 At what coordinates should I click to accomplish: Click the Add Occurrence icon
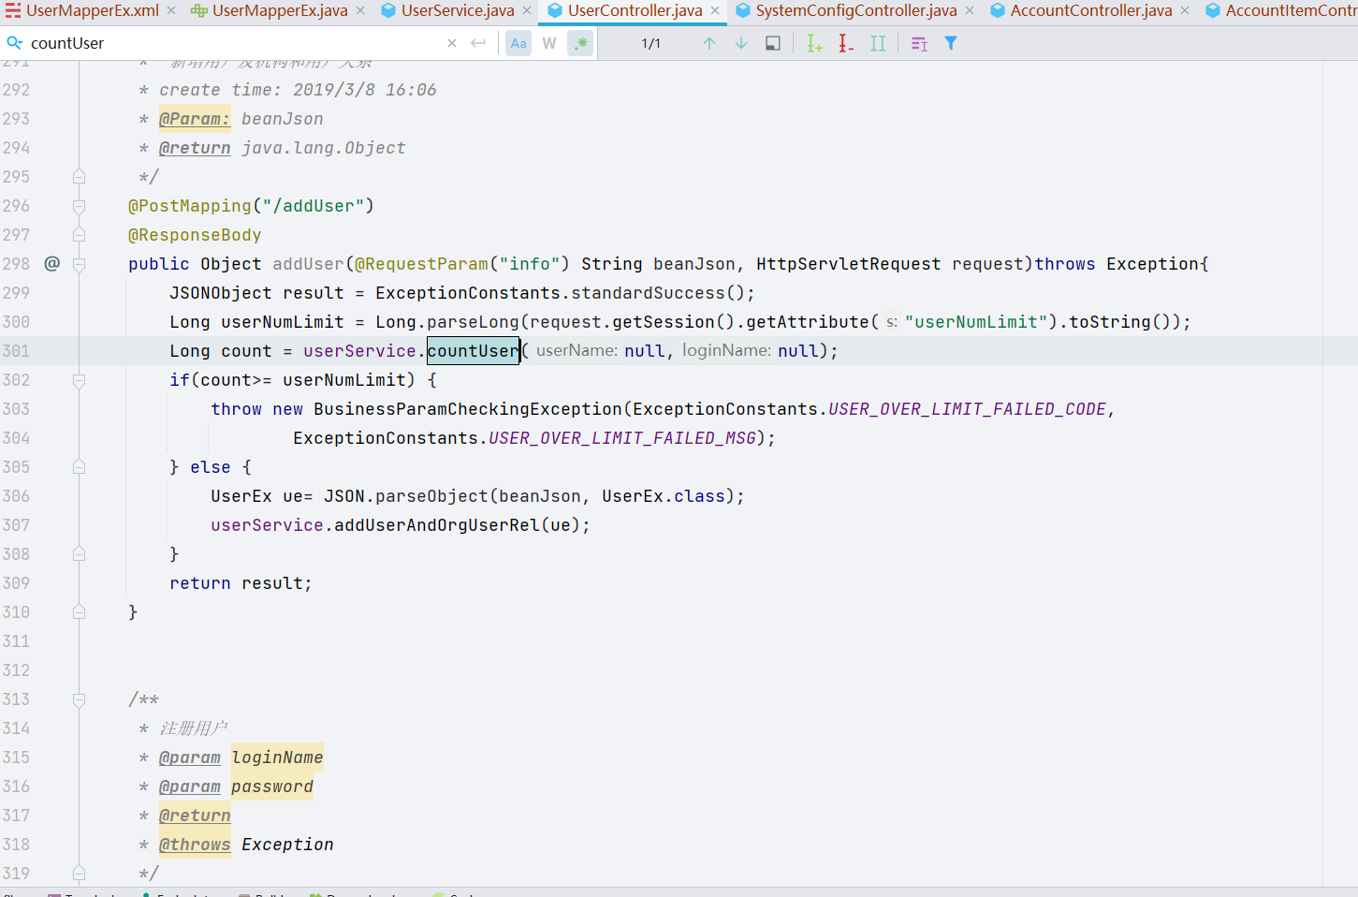(813, 42)
